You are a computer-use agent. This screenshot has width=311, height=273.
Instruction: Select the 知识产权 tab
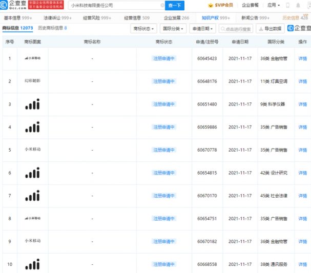[x=216, y=18]
